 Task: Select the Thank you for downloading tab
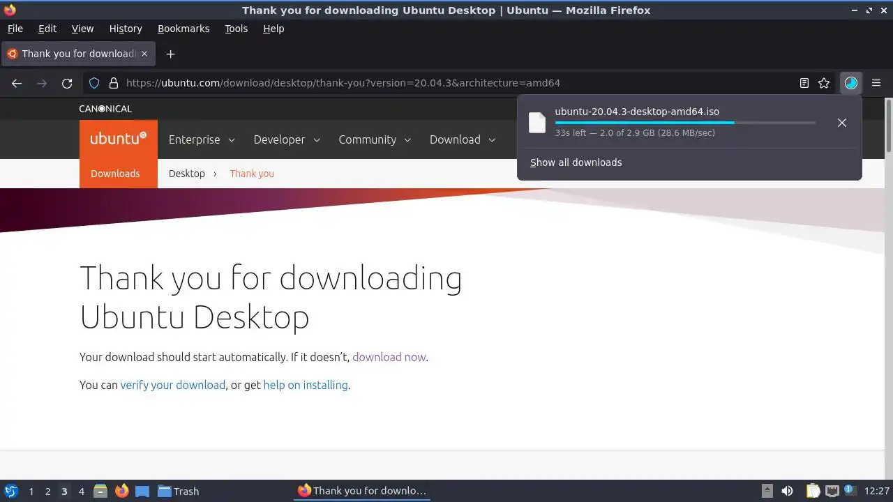point(77,54)
